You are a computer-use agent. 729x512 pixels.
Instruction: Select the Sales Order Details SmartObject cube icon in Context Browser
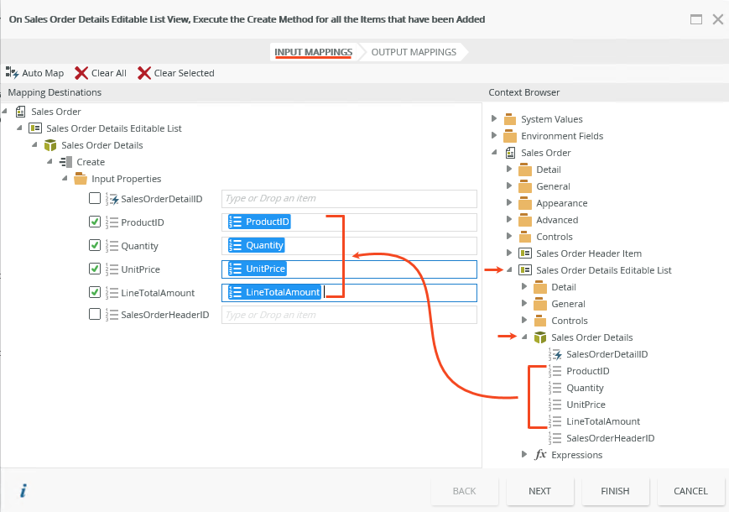[540, 337]
